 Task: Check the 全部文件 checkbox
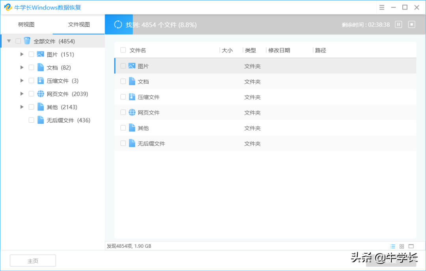point(17,41)
